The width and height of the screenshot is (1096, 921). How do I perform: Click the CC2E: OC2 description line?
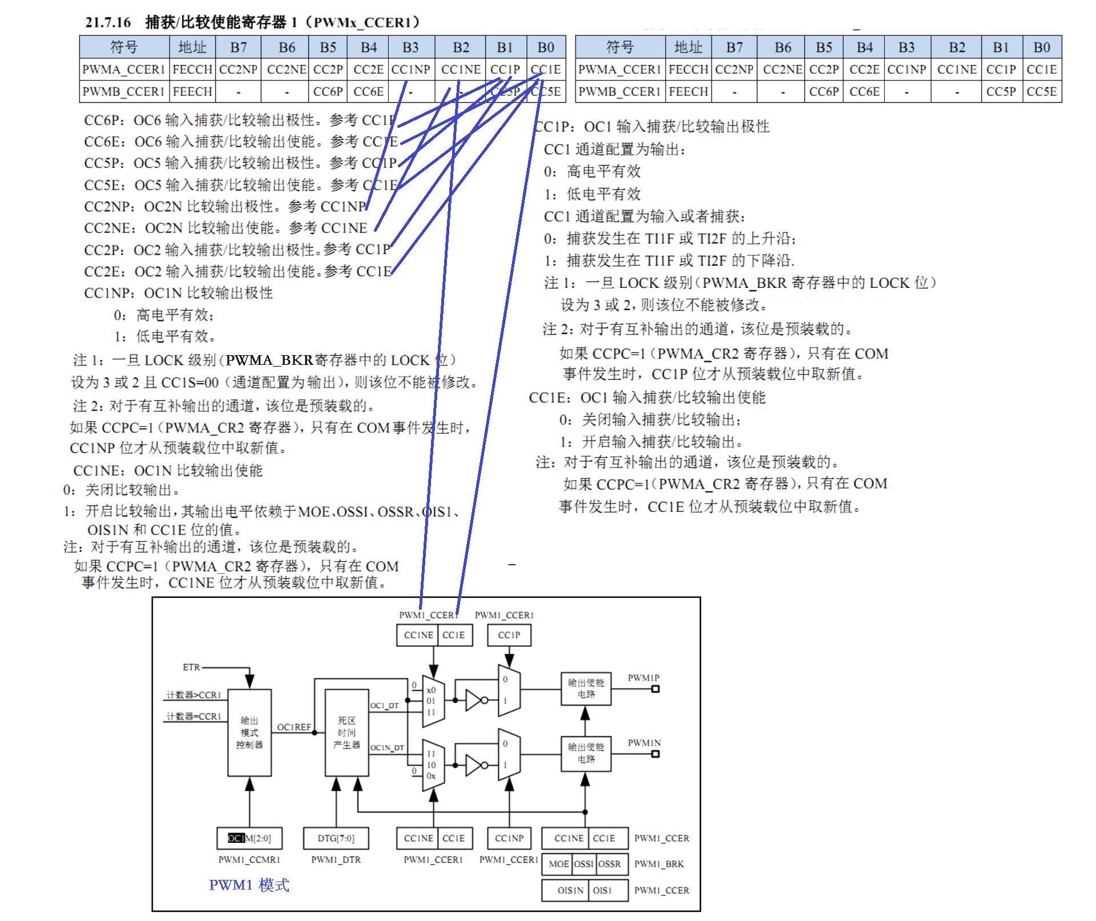[237, 271]
